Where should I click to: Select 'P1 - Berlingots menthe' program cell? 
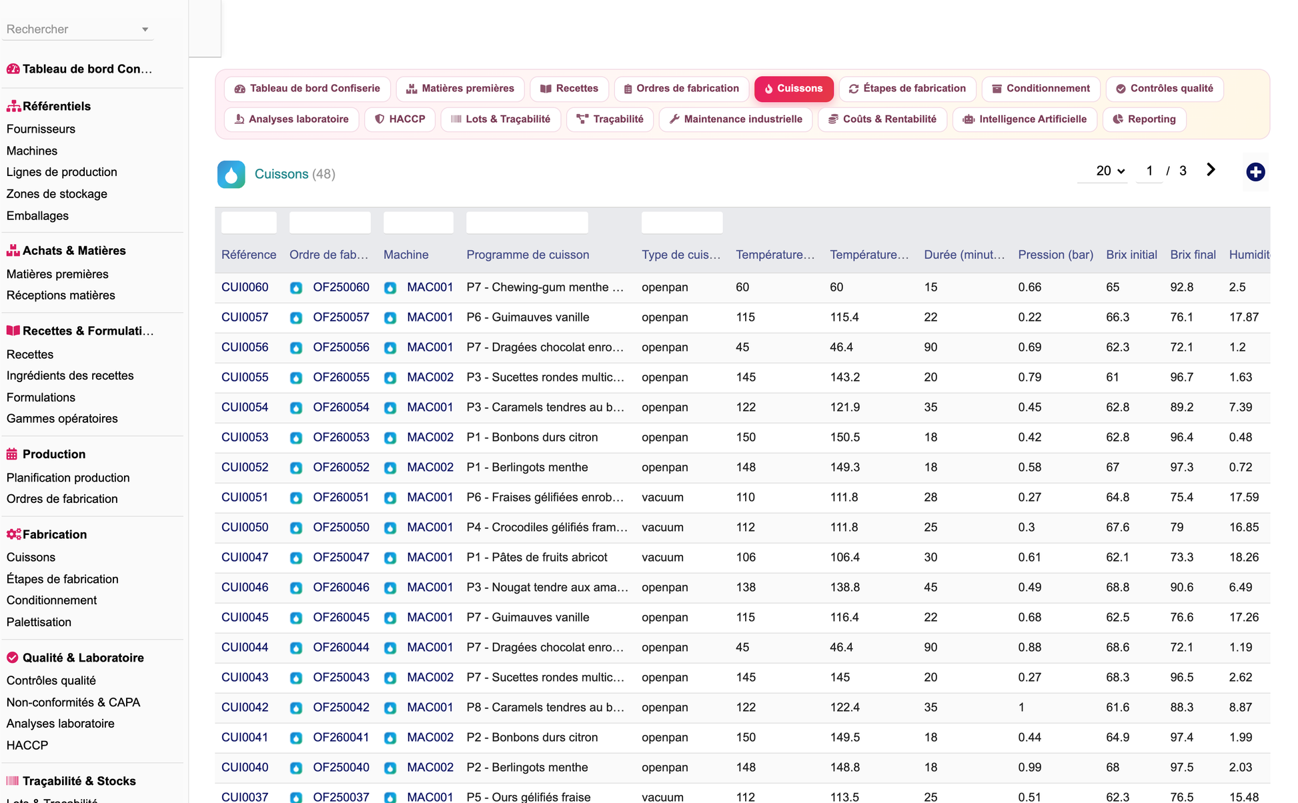coord(527,468)
